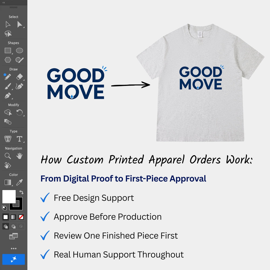Click "How Custom Printed Apparel Orders Work:" title
The width and height of the screenshot is (270, 270).
pyautogui.click(x=147, y=160)
